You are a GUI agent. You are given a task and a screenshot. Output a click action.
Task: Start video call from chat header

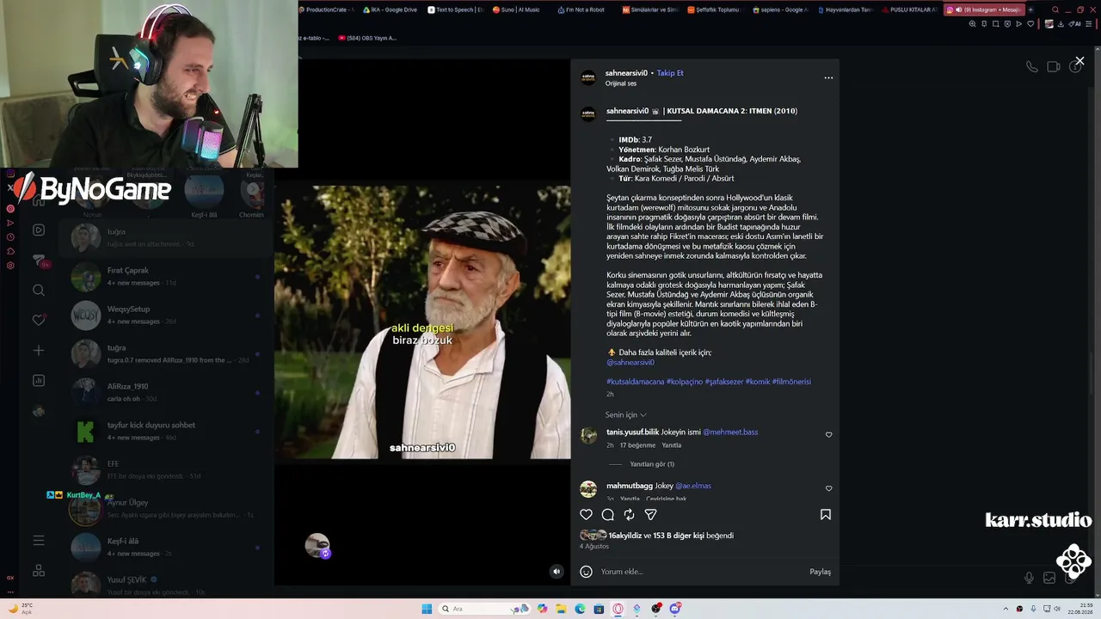[1054, 66]
